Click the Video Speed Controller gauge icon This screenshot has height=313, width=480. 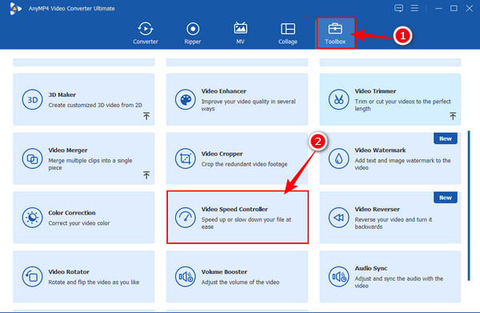tap(186, 218)
